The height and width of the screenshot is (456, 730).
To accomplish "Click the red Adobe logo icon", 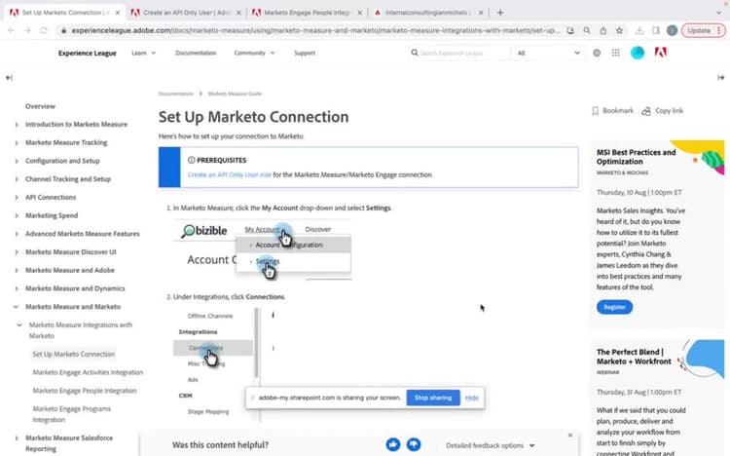I will (660, 53).
